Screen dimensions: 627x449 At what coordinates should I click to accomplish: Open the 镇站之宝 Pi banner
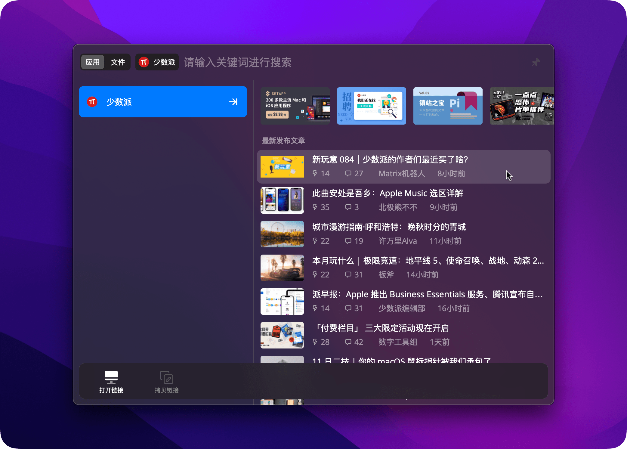pyautogui.click(x=448, y=106)
